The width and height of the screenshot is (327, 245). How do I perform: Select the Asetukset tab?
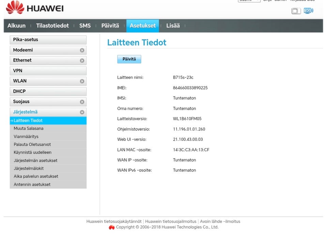(x=143, y=25)
